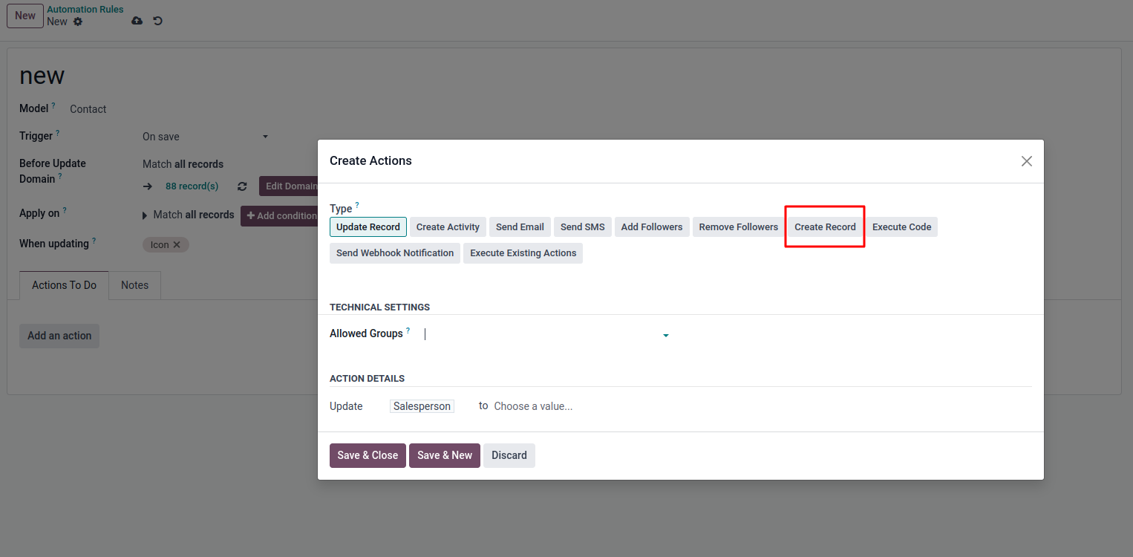Screen dimensions: 1133x557
Task: Open the Automation Rules breadcrumb link
Action: click(x=85, y=10)
